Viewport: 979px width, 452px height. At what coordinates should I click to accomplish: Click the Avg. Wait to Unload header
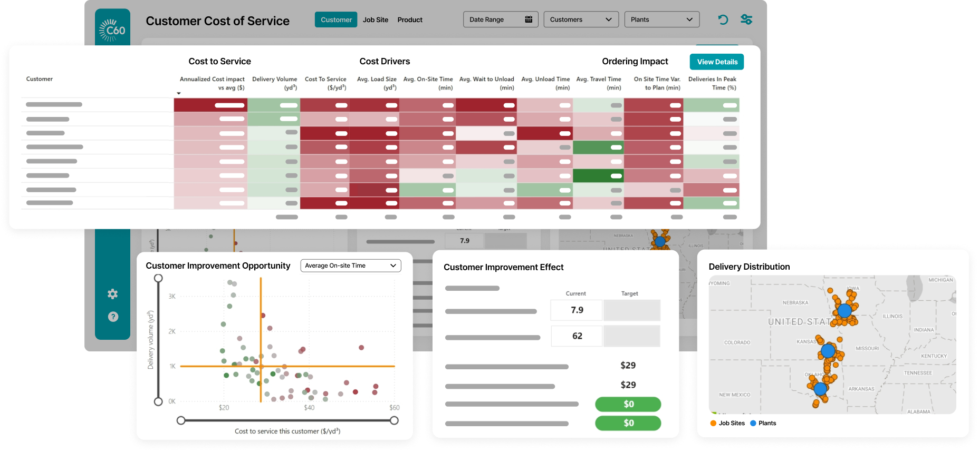tap(486, 83)
